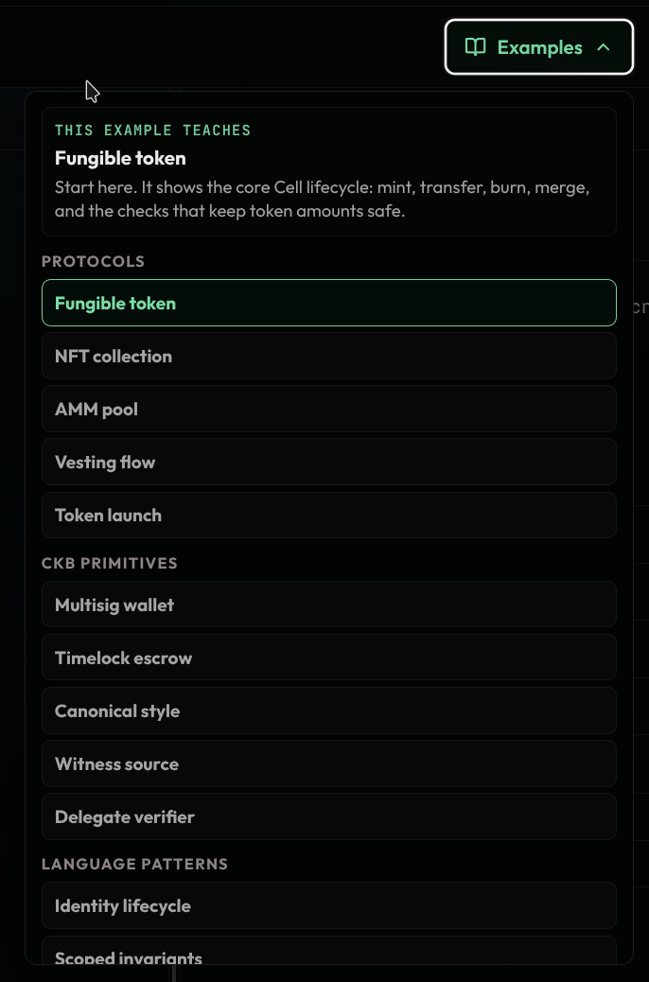The height and width of the screenshot is (982, 649).
Task: Select the Scoped invariants example
Action: tap(329, 951)
